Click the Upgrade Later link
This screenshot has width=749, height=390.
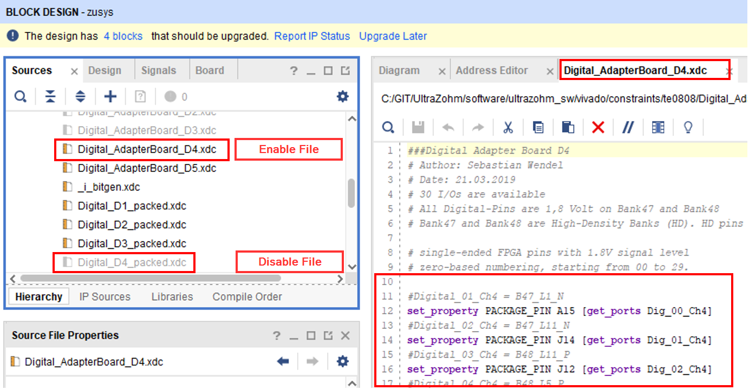tap(393, 36)
